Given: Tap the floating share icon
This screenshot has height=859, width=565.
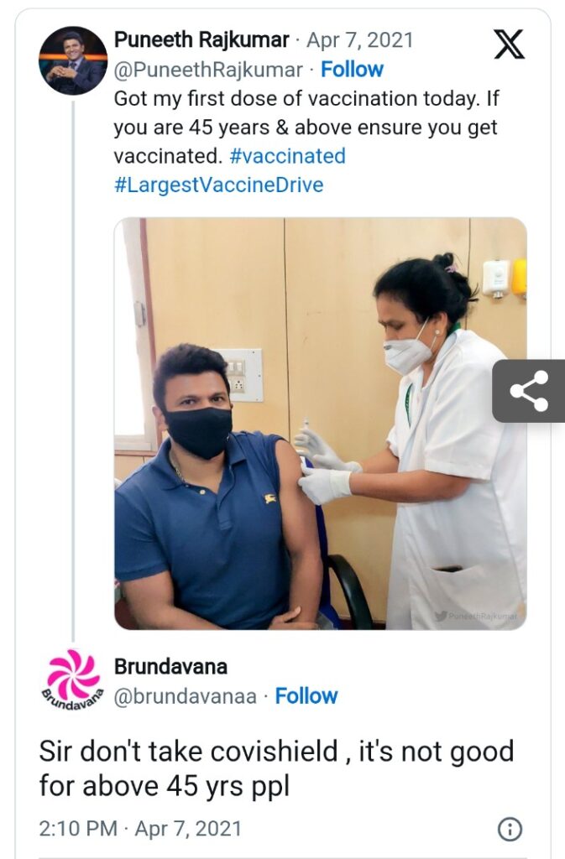Looking at the screenshot, I should tap(529, 391).
